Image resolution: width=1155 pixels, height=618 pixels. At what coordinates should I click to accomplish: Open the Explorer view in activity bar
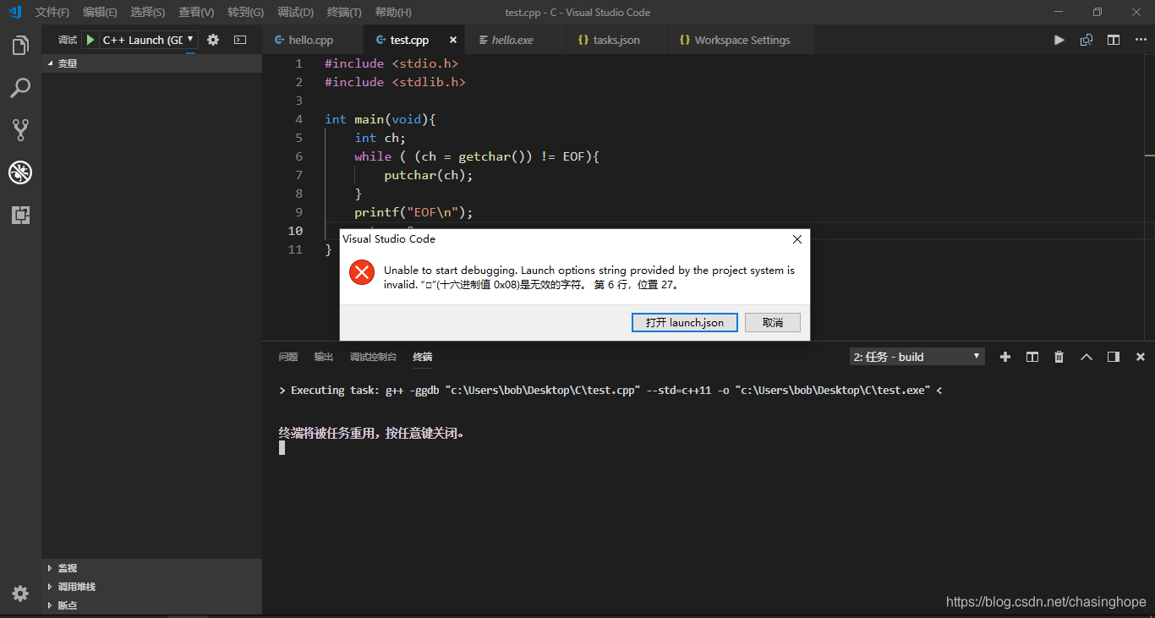20,46
